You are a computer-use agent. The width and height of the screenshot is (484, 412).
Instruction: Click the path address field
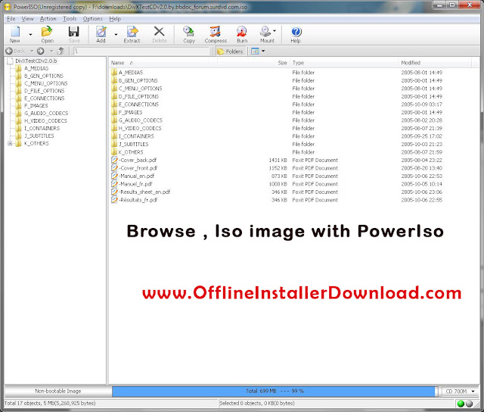pos(141,51)
